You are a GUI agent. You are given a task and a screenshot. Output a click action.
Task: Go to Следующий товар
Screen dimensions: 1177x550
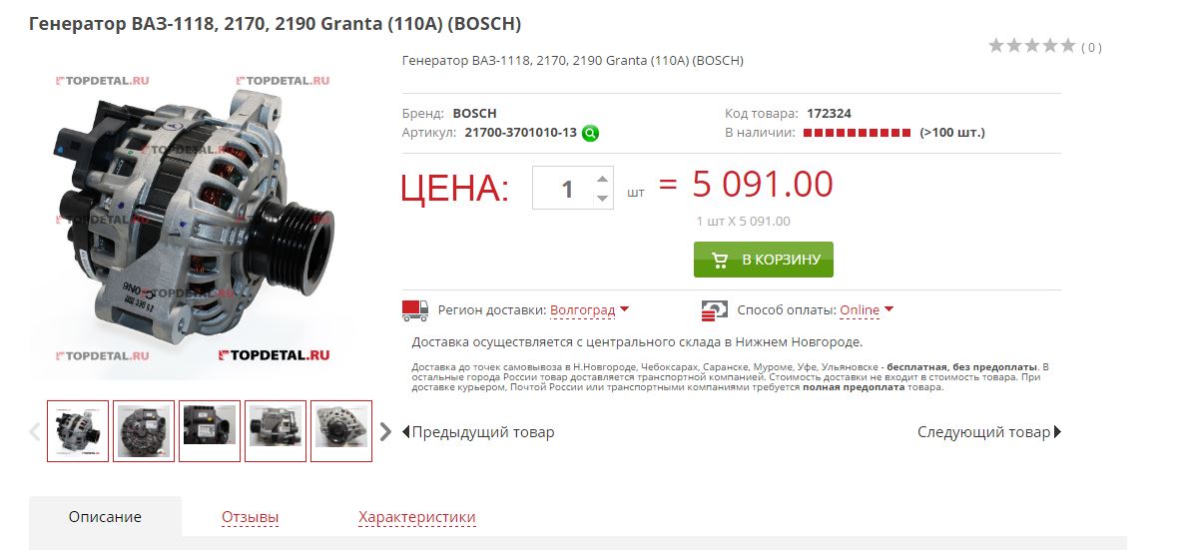[989, 432]
